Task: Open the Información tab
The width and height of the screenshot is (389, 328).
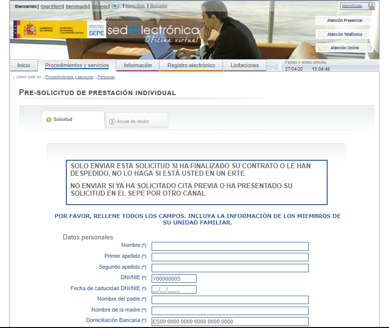Action: pyautogui.click(x=138, y=65)
